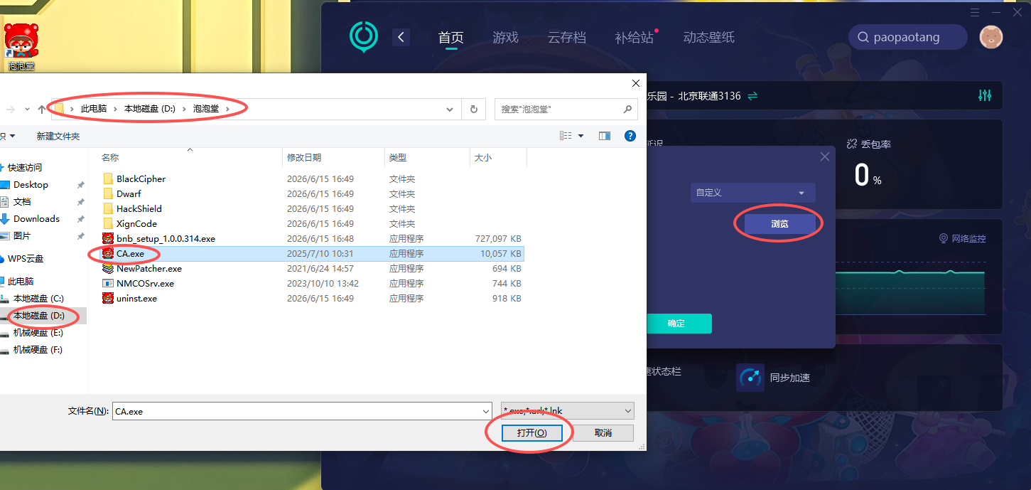Image resolution: width=1031 pixels, height=490 pixels.
Task: Click the 取消 button
Action: tap(603, 433)
